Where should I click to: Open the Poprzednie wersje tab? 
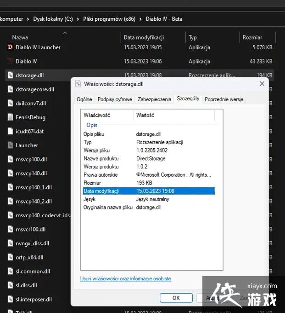[x=224, y=99]
